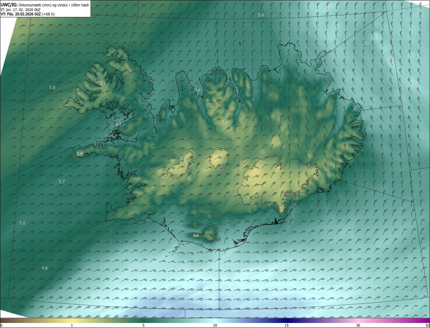
Task: Click the colorbar tick label 5
Action: 143,325
